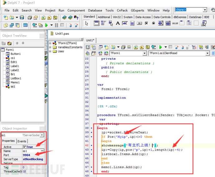Expand the TForm1(TForm) node
This screenshot has height=177, width=215.
click(50, 43)
